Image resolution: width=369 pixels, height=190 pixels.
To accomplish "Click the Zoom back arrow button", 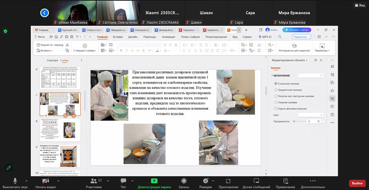I will [45, 13].
